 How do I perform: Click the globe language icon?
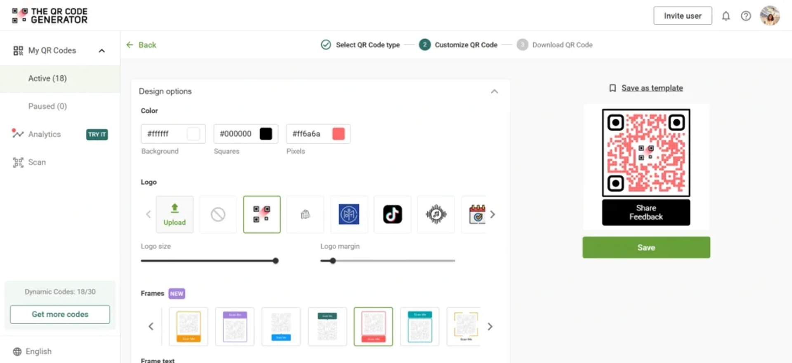click(x=17, y=352)
